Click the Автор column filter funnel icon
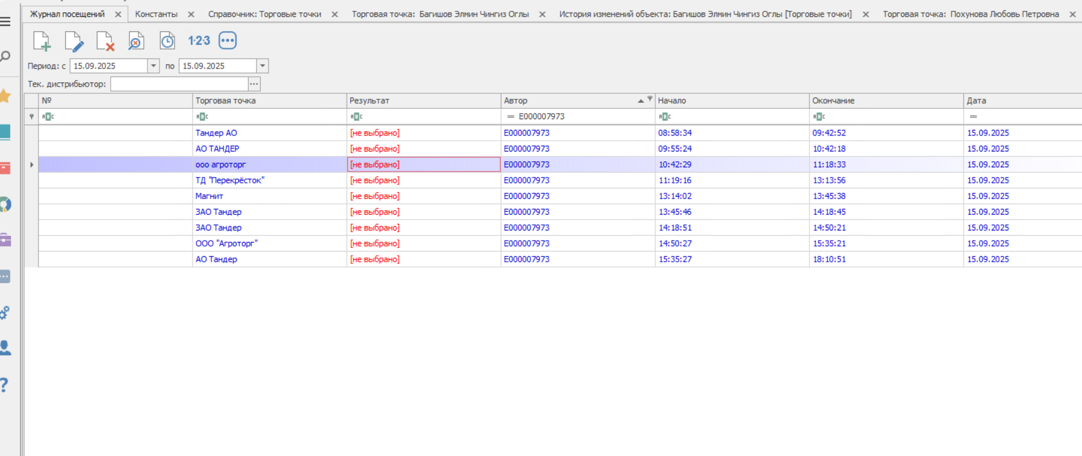The width and height of the screenshot is (1082, 456). 650,99
